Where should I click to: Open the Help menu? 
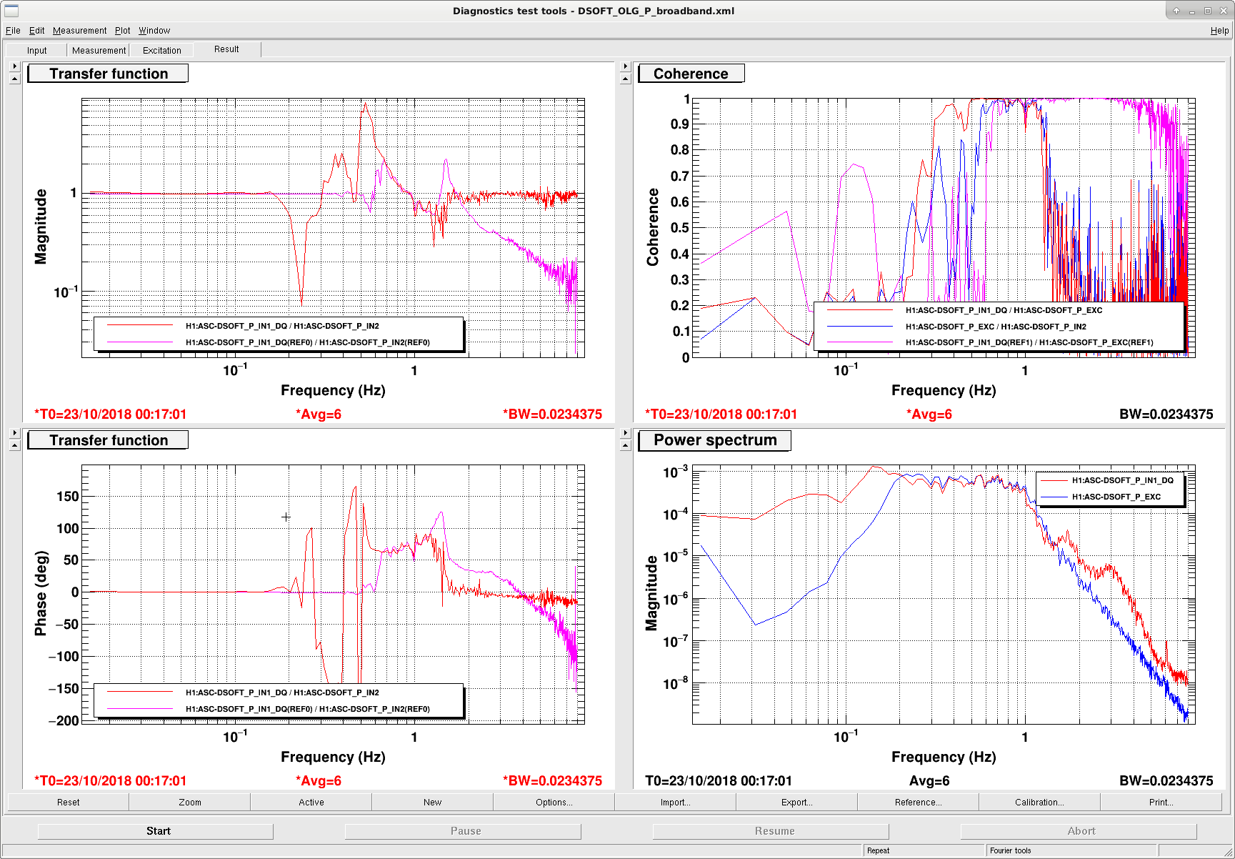pos(1219,31)
